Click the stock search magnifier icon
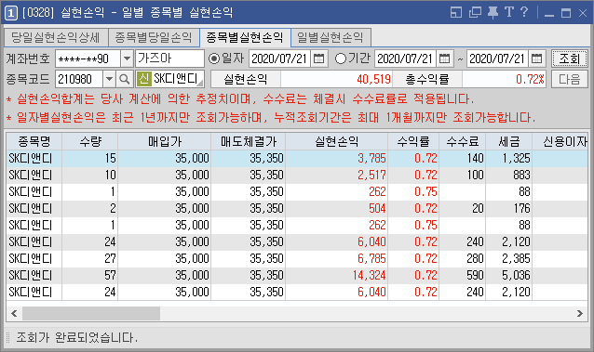594x352 pixels. tap(124, 79)
